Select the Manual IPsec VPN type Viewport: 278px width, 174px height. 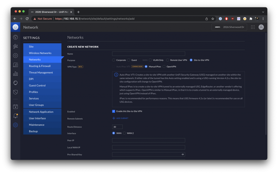point(146,67)
